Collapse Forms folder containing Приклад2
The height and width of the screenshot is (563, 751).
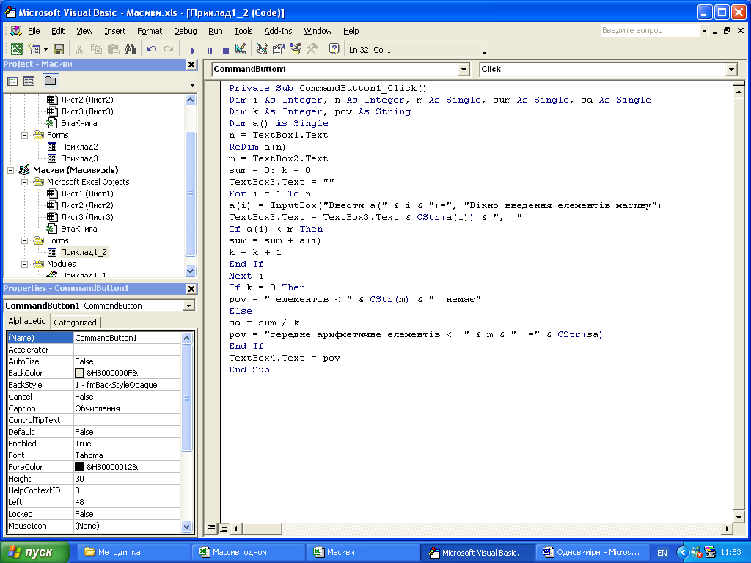(24, 136)
